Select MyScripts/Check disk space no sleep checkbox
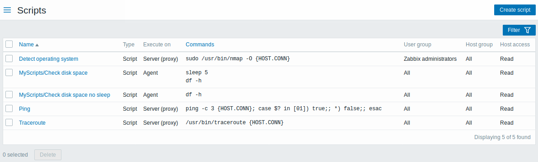This screenshot has height=162, width=538. [x=9, y=94]
